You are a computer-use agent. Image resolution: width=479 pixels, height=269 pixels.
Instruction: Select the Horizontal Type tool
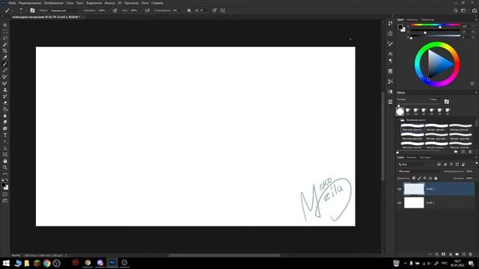5,135
